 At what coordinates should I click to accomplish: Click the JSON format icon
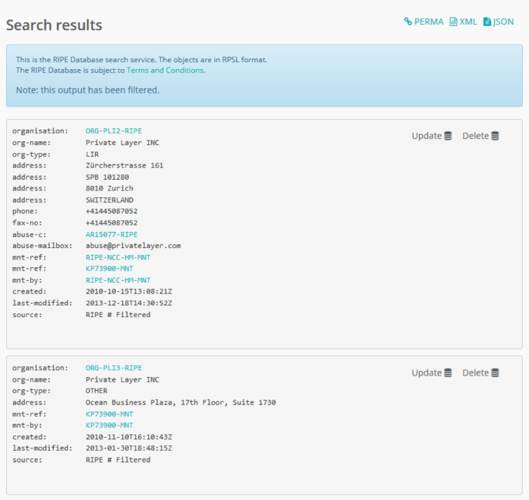(x=487, y=22)
